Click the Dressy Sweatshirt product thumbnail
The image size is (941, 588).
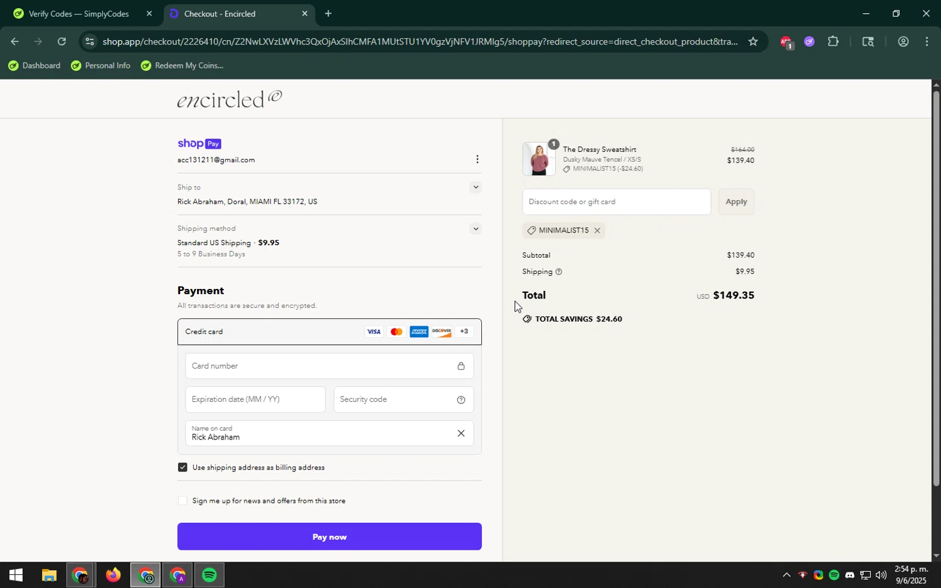[x=539, y=159]
